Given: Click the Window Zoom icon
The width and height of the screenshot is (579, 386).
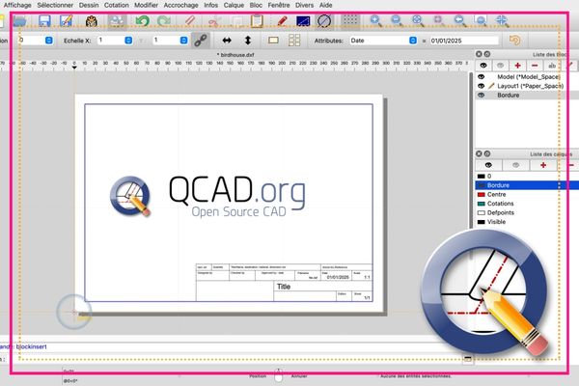Looking at the screenshot, I should tap(482, 20).
